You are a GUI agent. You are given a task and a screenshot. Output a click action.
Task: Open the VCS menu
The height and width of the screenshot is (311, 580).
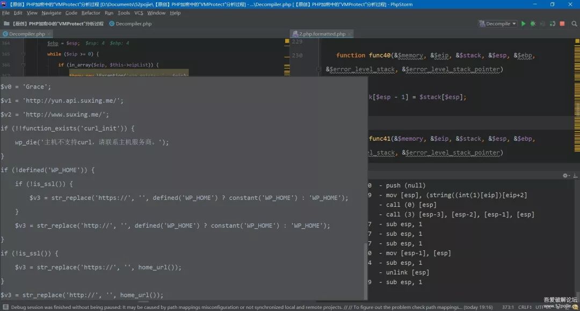[139, 13]
